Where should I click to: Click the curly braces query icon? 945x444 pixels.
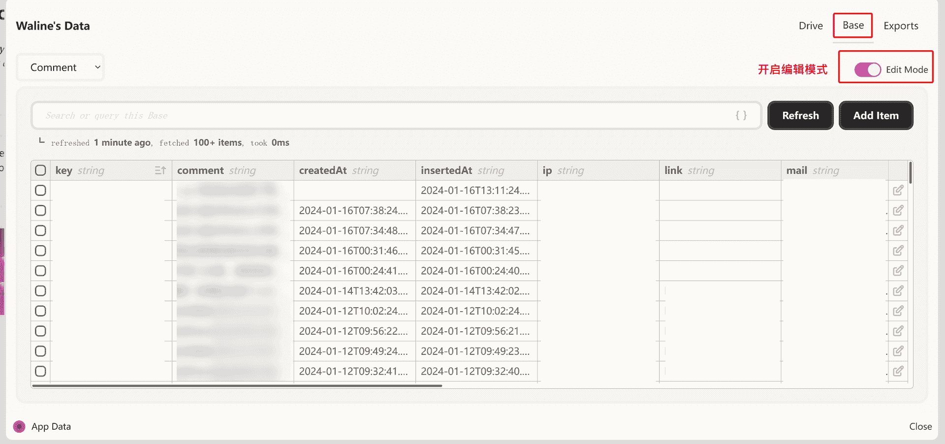click(x=741, y=116)
